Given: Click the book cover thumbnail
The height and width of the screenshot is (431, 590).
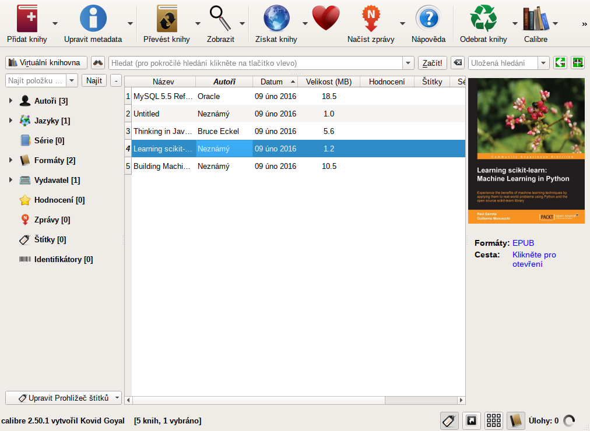Looking at the screenshot, I should click(526, 151).
